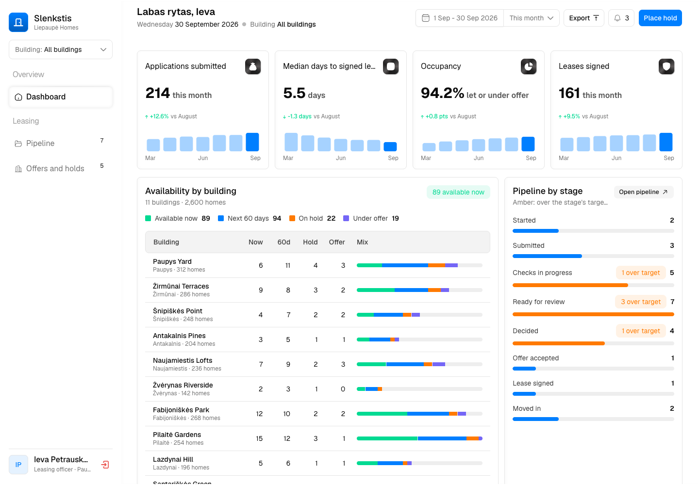
Task: Click the Pilaitė Gardens mix bar
Action: [419, 438]
